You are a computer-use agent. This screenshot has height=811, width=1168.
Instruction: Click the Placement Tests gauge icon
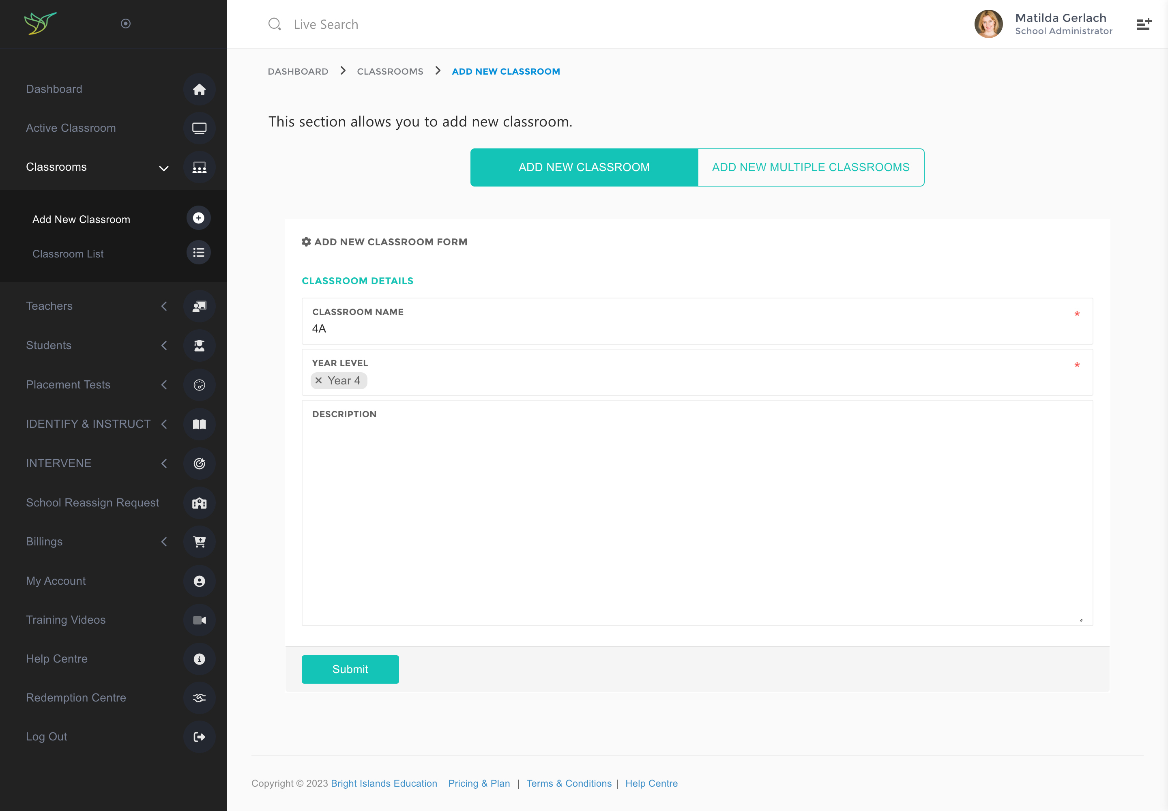point(199,385)
